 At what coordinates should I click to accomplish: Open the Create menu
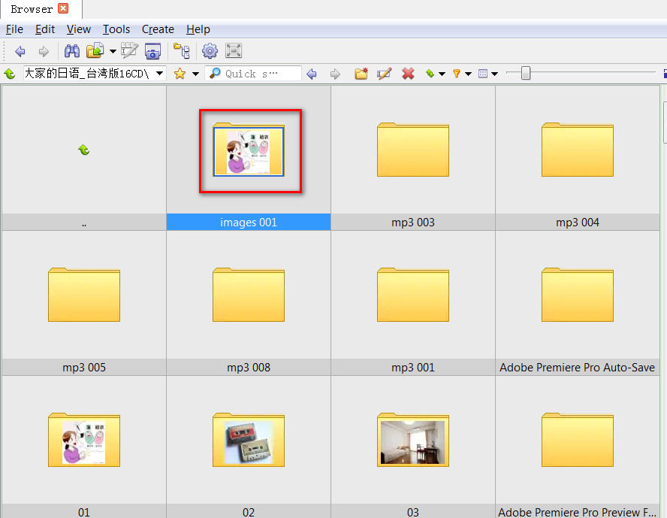click(x=158, y=29)
